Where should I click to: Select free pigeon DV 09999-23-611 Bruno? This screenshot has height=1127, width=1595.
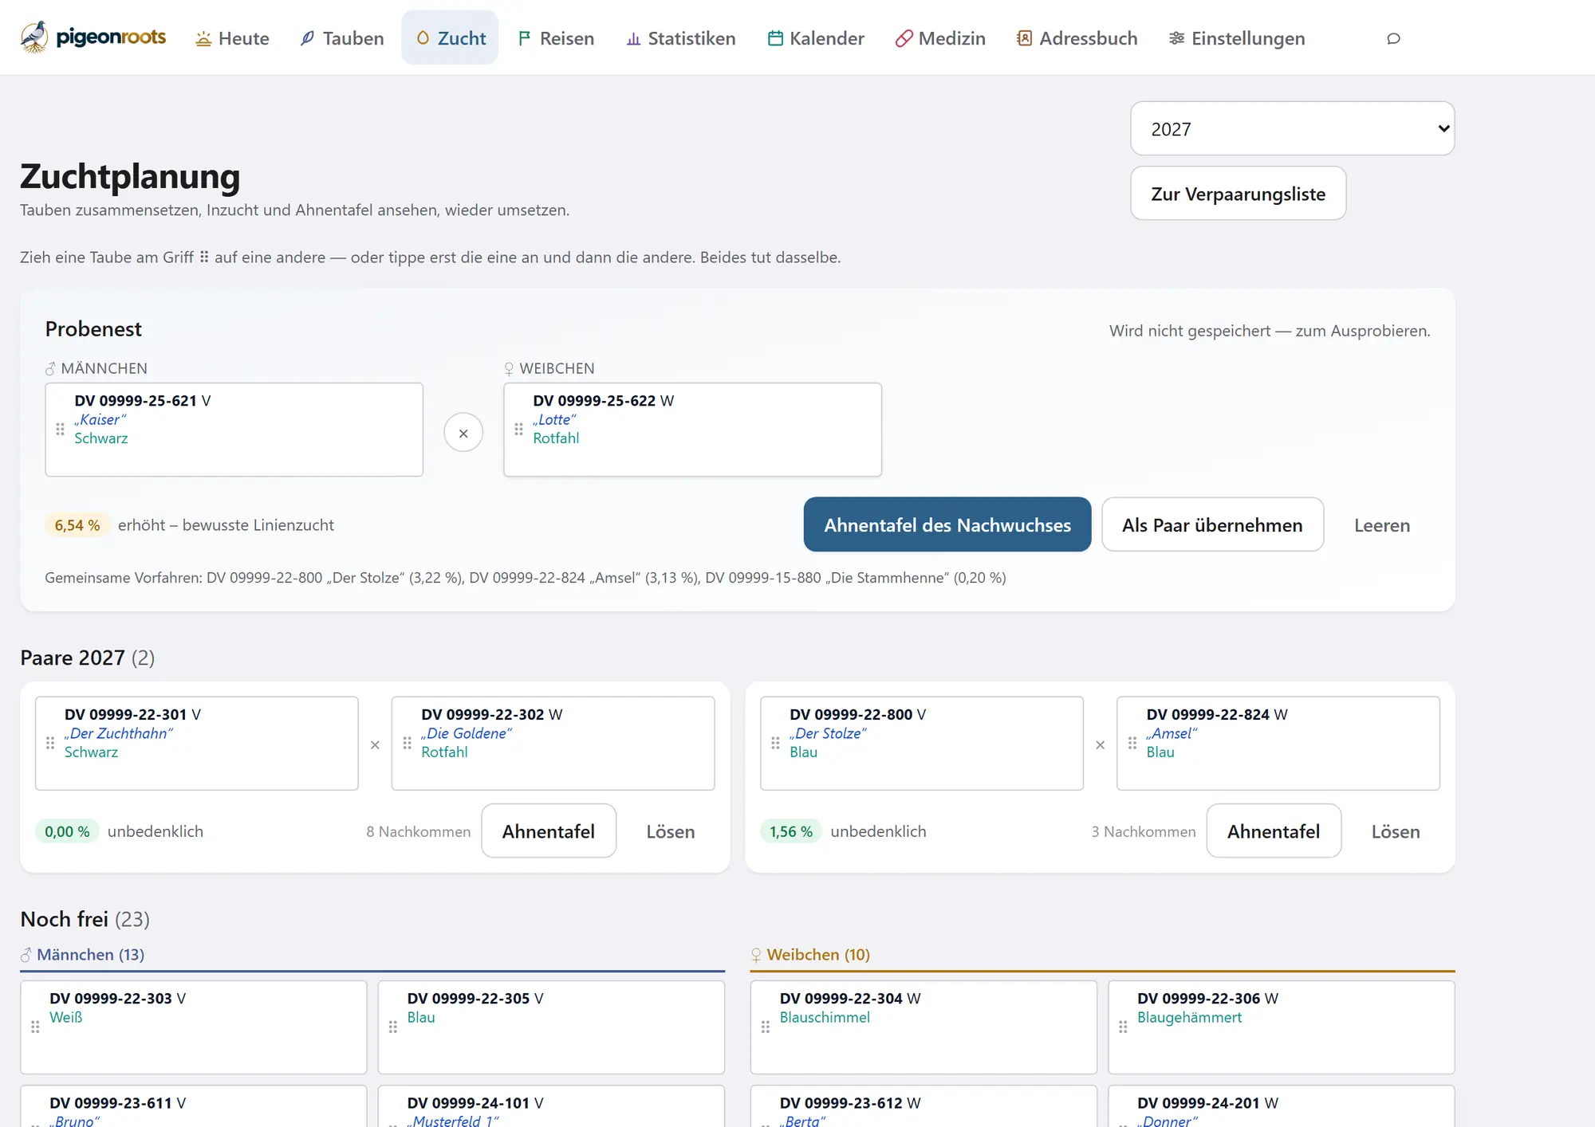pyautogui.click(x=194, y=1106)
